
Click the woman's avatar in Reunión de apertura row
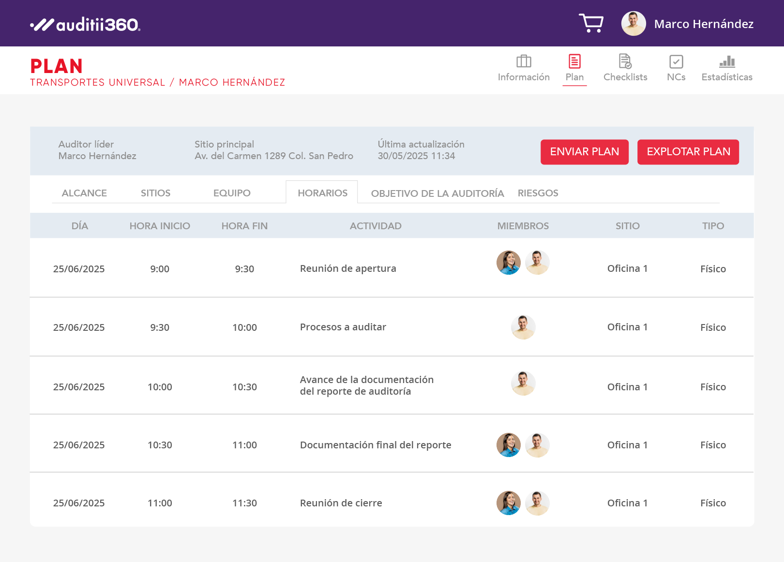pyautogui.click(x=509, y=263)
